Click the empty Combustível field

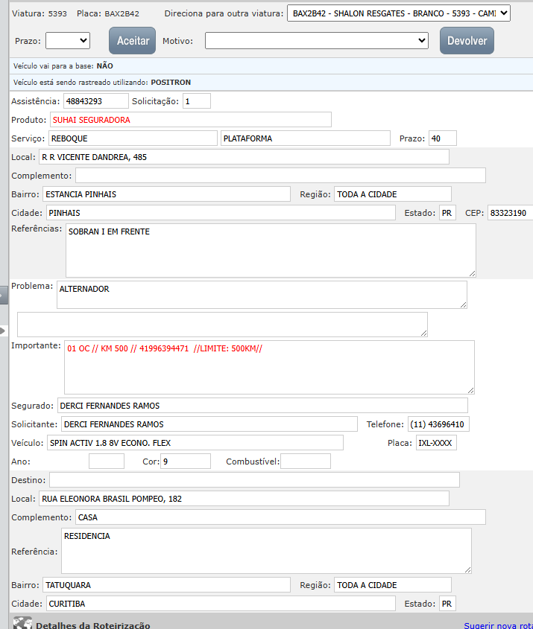click(x=305, y=462)
